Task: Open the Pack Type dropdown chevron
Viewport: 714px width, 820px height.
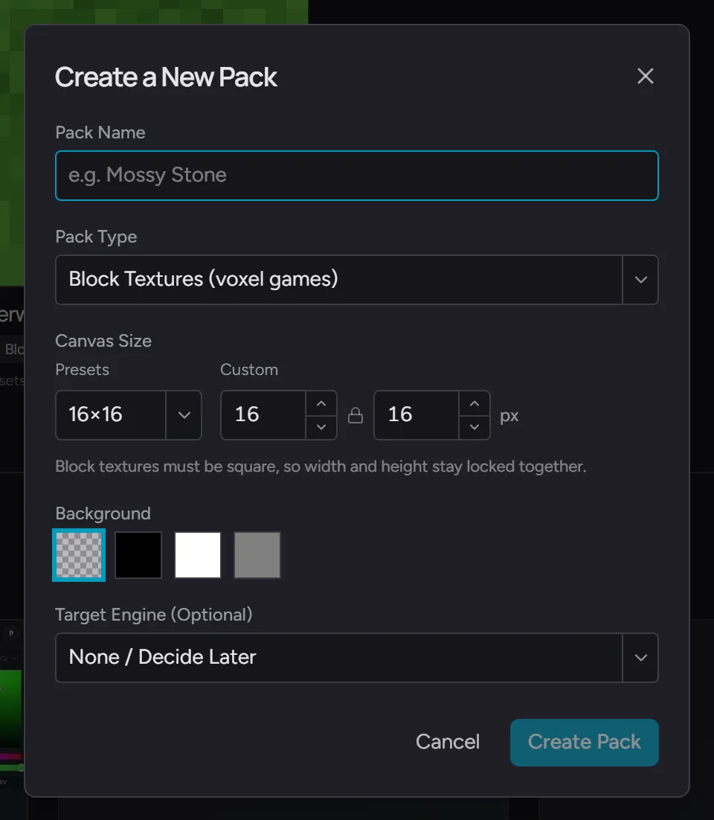Action: [640, 279]
